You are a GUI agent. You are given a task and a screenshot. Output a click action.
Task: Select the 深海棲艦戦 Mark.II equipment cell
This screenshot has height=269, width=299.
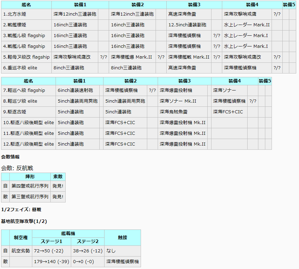[x=189, y=57]
